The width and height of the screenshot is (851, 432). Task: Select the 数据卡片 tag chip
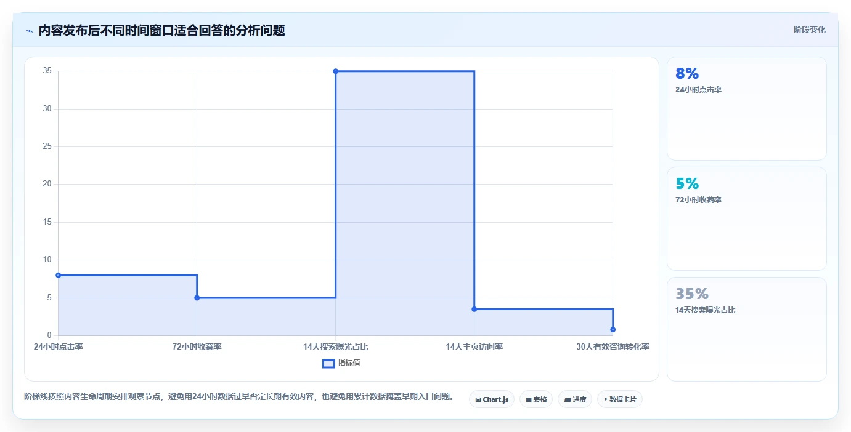tap(619, 399)
